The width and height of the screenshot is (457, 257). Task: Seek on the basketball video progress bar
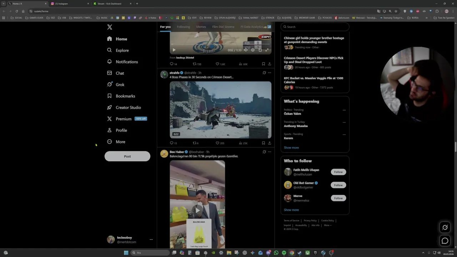(x=220, y=45)
